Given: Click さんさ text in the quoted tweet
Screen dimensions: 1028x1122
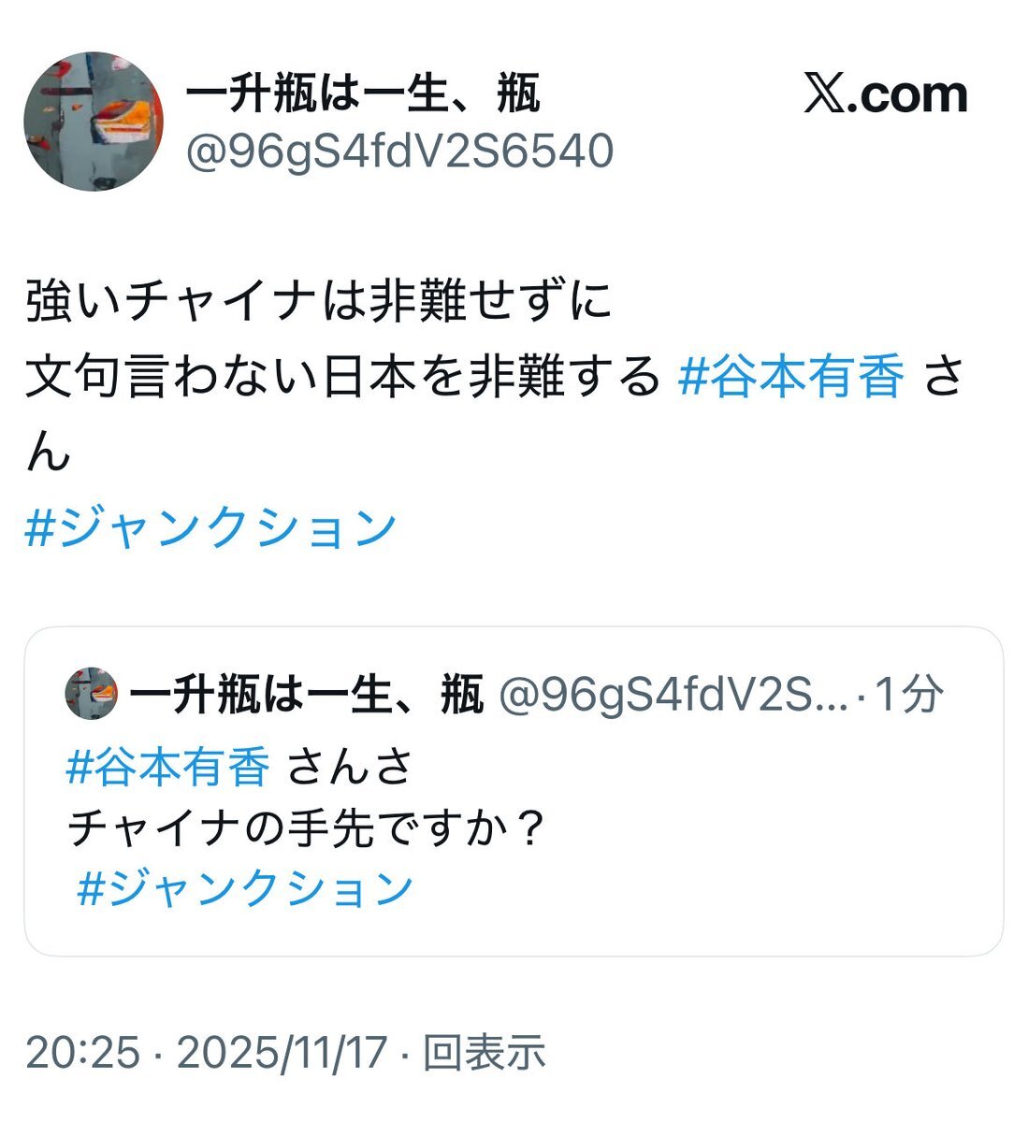Looking at the screenshot, I should [351, 767].
